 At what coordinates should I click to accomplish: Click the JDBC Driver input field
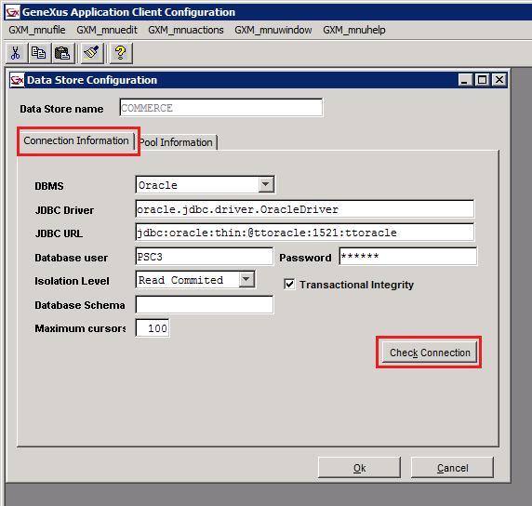[x=305, y=209]
